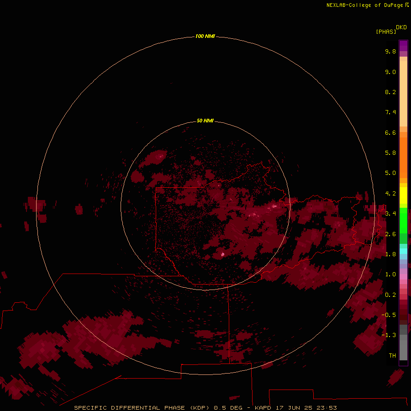Pick the cyan color bar segment
This screenshot has height=411, width=411.
403,251
